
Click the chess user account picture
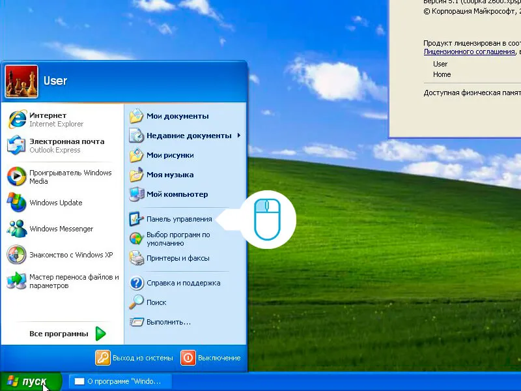point(21,81)
